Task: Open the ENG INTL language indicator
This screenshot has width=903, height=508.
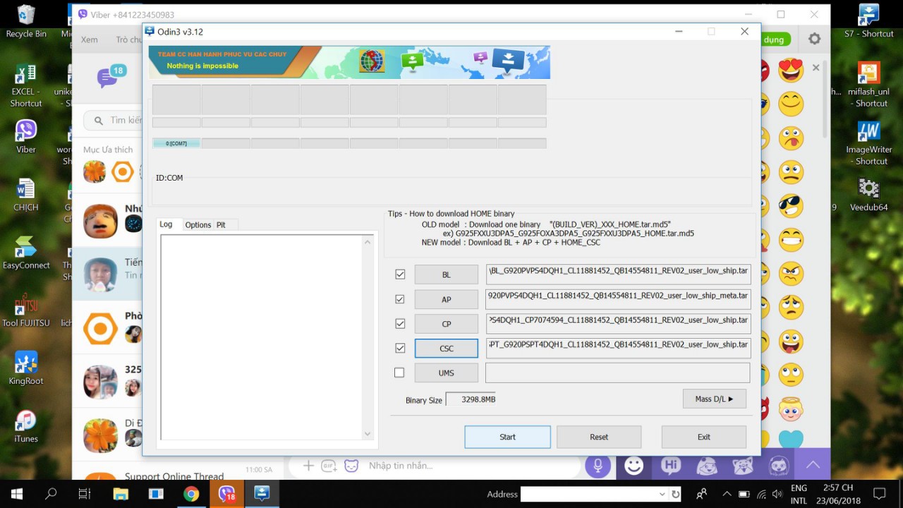Action: 799,494
